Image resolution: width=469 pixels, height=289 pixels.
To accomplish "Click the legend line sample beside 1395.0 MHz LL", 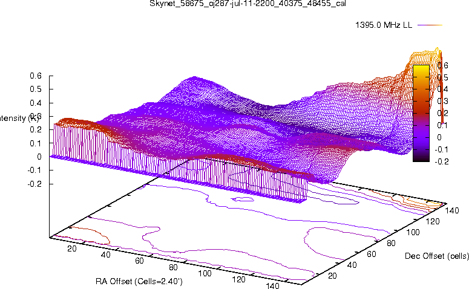I will click(x=430, y=25).
